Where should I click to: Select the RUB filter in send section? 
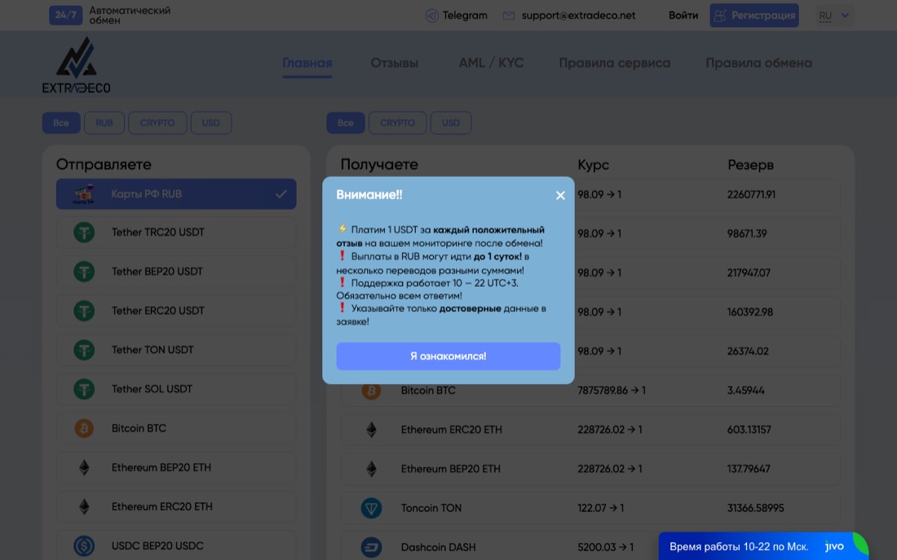(x=104, y=123)
